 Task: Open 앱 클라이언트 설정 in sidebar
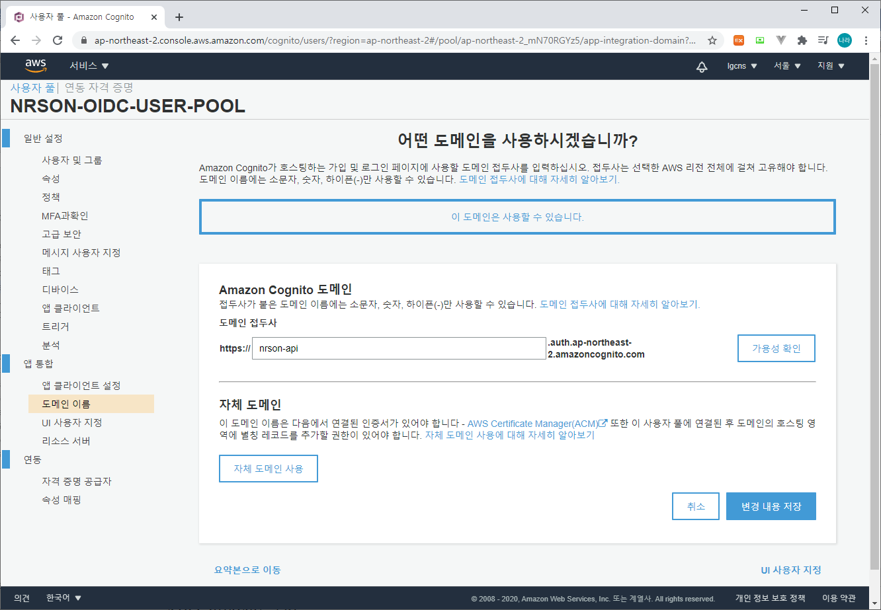(x=81, y=385)
